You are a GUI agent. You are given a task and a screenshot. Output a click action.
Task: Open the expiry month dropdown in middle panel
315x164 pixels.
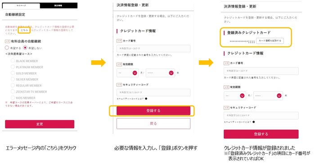pyautogui.click(x=127, y=73)
